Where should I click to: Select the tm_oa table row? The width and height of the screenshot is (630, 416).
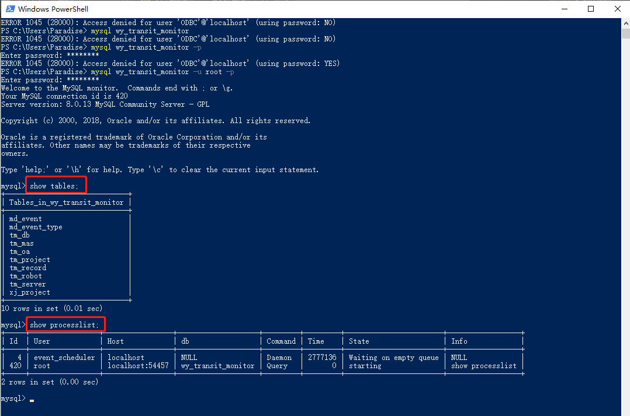pos(19,251)
